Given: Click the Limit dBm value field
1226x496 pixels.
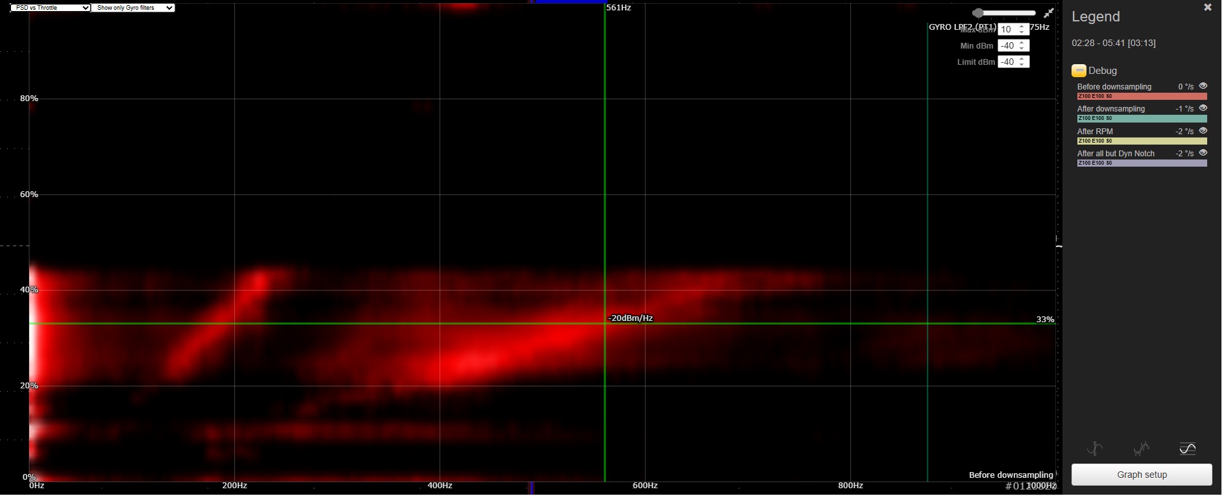Looking at the screenshot, I should click(1009, 62).
